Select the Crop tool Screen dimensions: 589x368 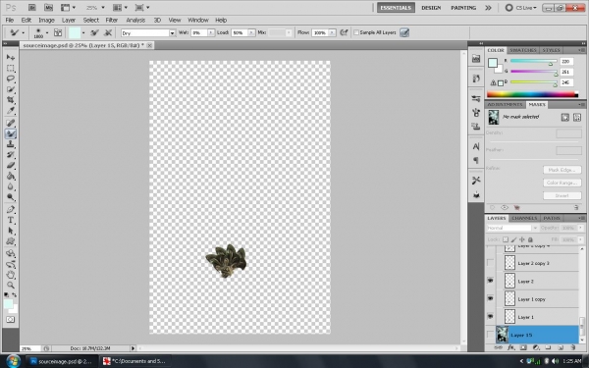[x=11, y=100]
